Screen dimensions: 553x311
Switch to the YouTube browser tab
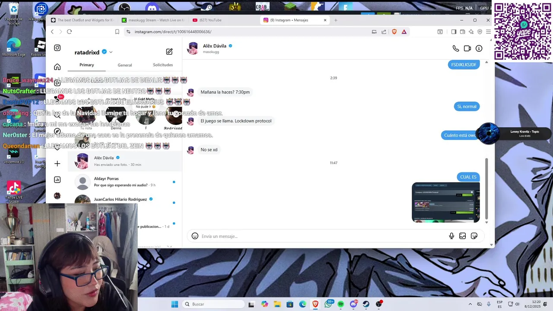224,20
